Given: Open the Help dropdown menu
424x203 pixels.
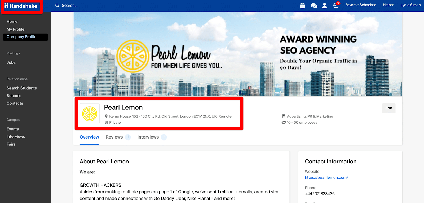Looking at the screenshot, I should coord(388,5).
